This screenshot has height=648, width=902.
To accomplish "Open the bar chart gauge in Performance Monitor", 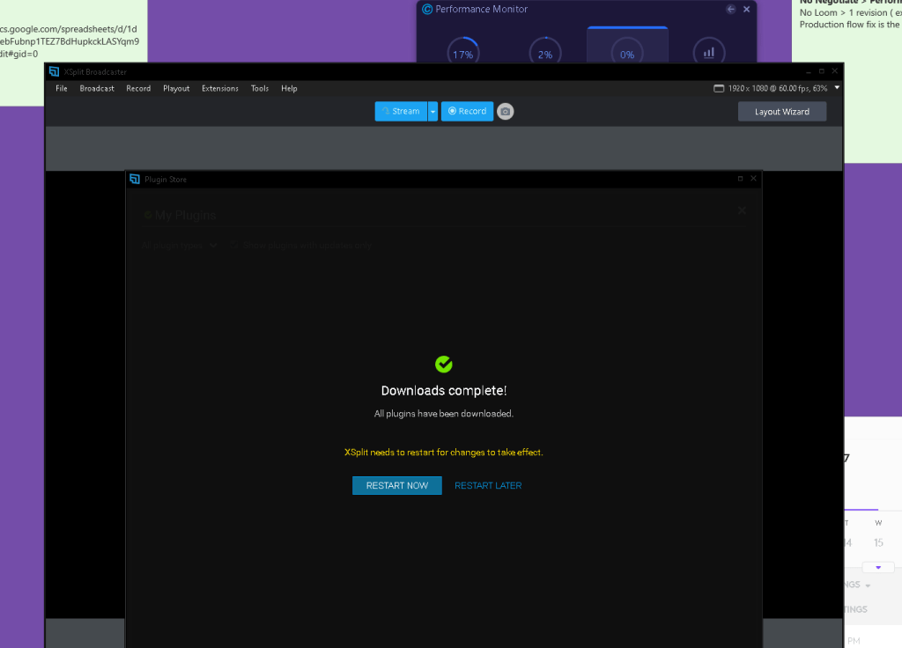I will [x=709, y=52].
